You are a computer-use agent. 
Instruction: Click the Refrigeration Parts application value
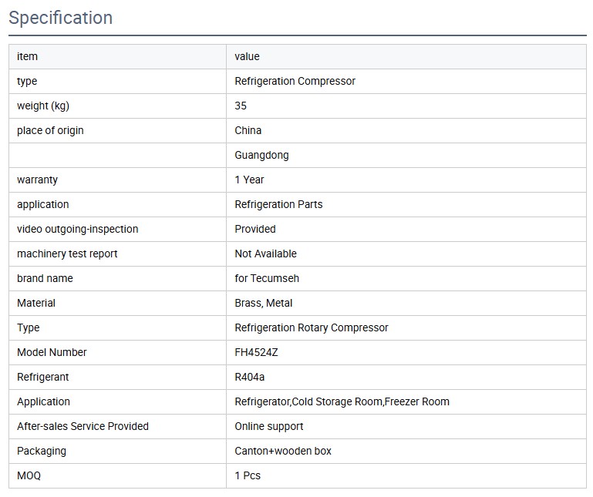coord(278,204)
